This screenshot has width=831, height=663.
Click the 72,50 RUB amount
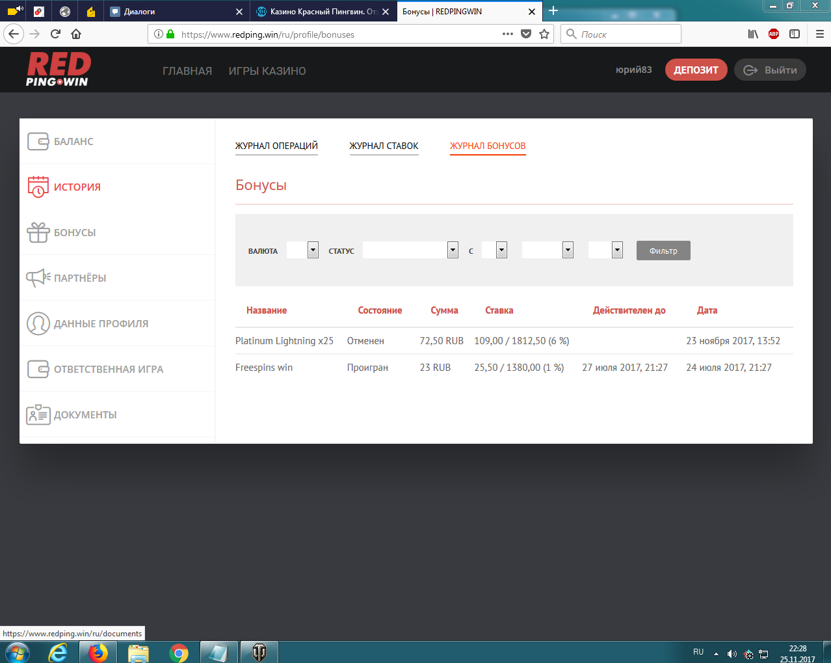[x=442, y=341]
